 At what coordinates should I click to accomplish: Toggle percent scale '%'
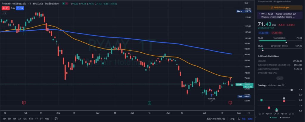pos(239,119)
